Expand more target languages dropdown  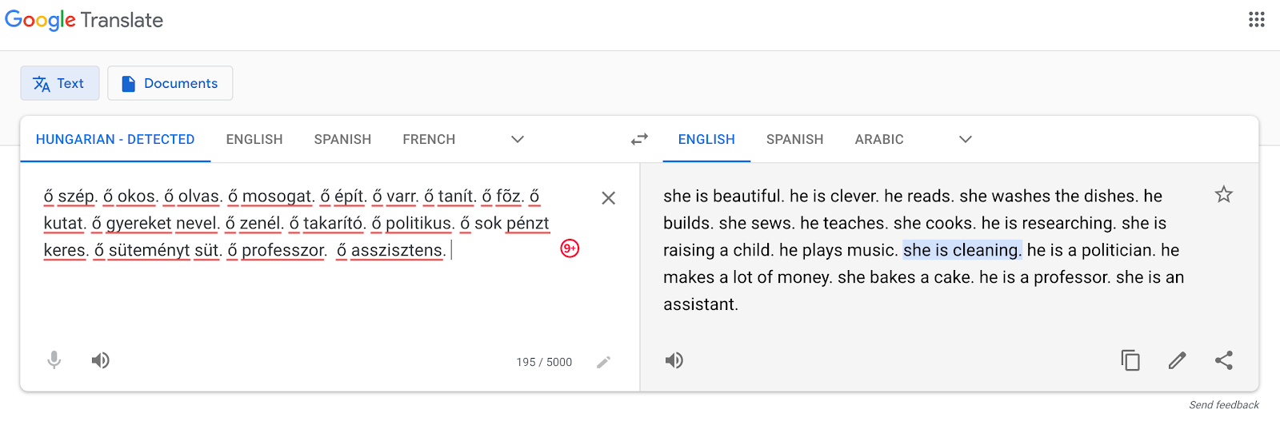coord(966,139)
